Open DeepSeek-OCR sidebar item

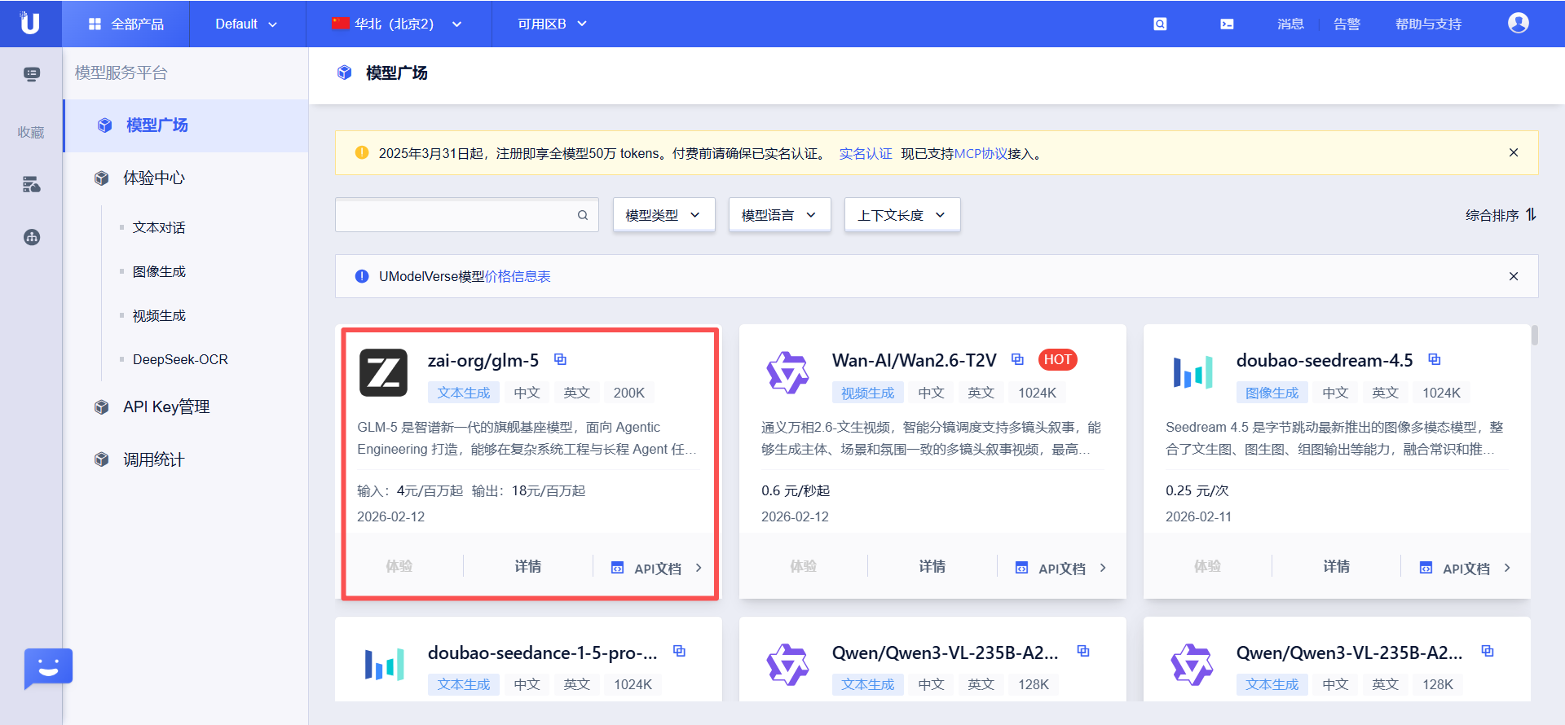coord(180,359)
